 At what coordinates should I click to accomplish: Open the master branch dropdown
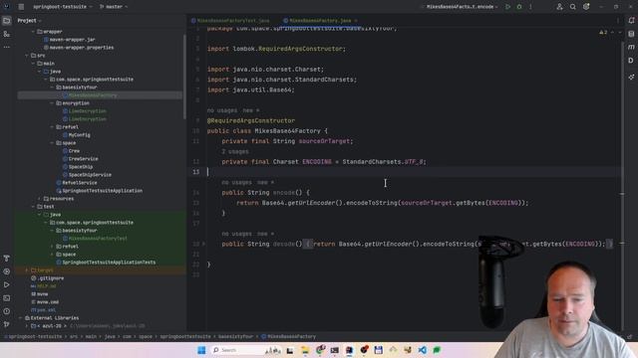pyautogui.click(x=114, y=7)
